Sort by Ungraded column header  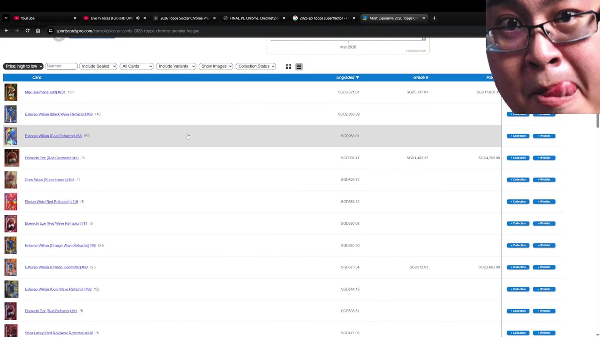coord(347,77)
